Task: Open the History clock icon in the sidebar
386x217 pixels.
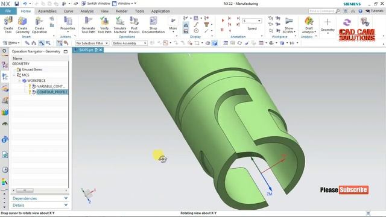Action: click(x=5, y=169)
